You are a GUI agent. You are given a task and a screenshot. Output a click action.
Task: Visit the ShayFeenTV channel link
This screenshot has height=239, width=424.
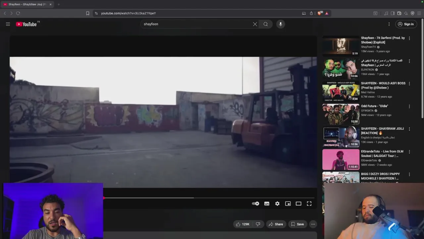coord(368,47)
